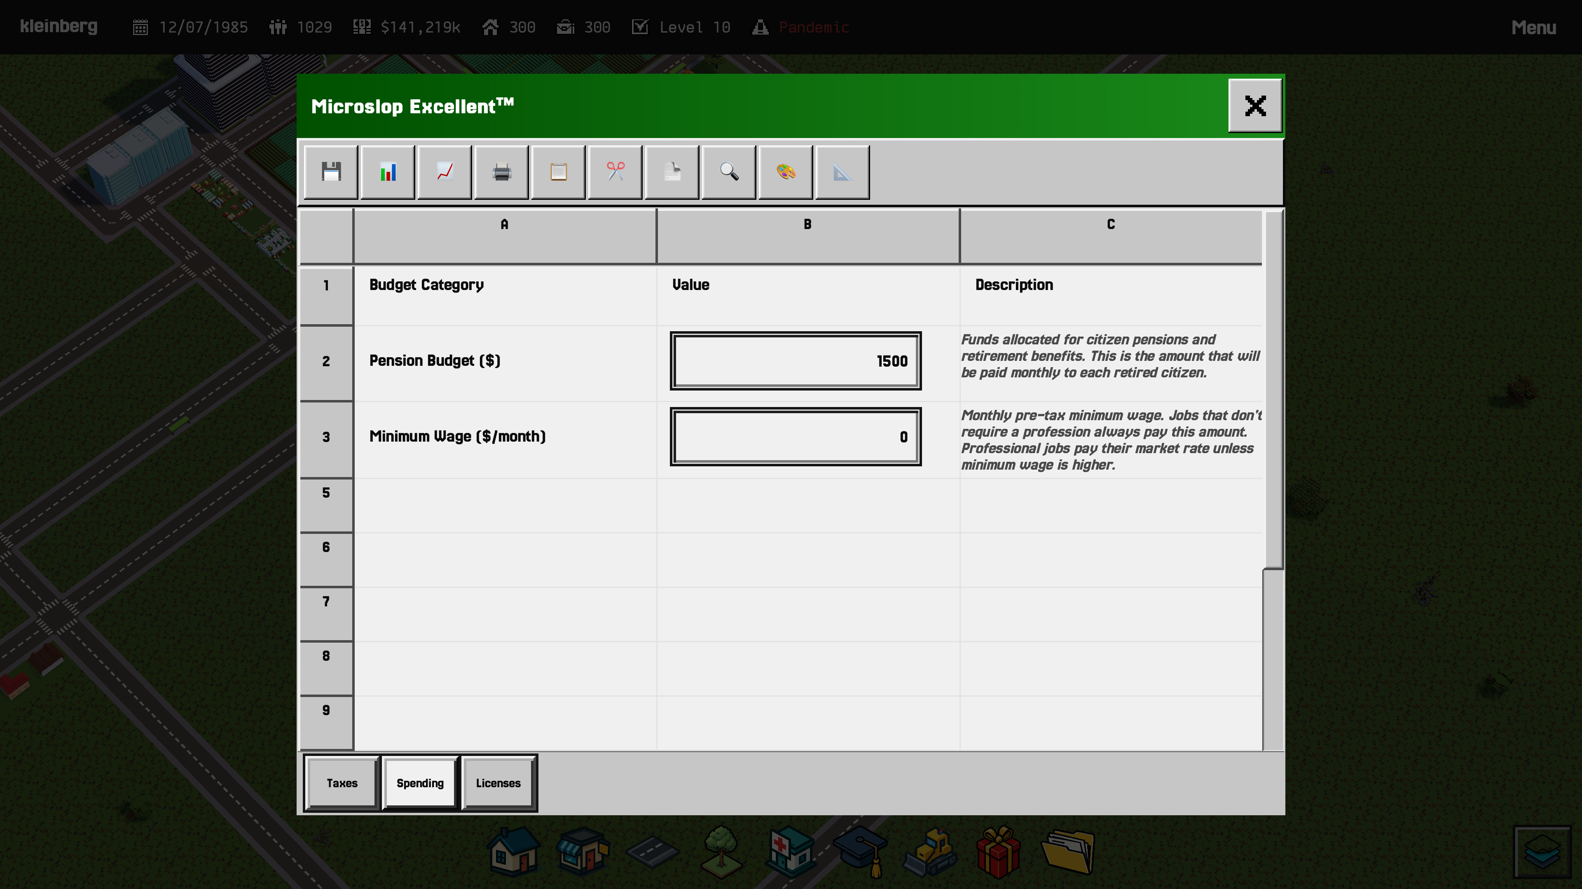Click the spreadsheet vertical scrollbar thumb
1582x889 pixels.
pos(1274,388)
